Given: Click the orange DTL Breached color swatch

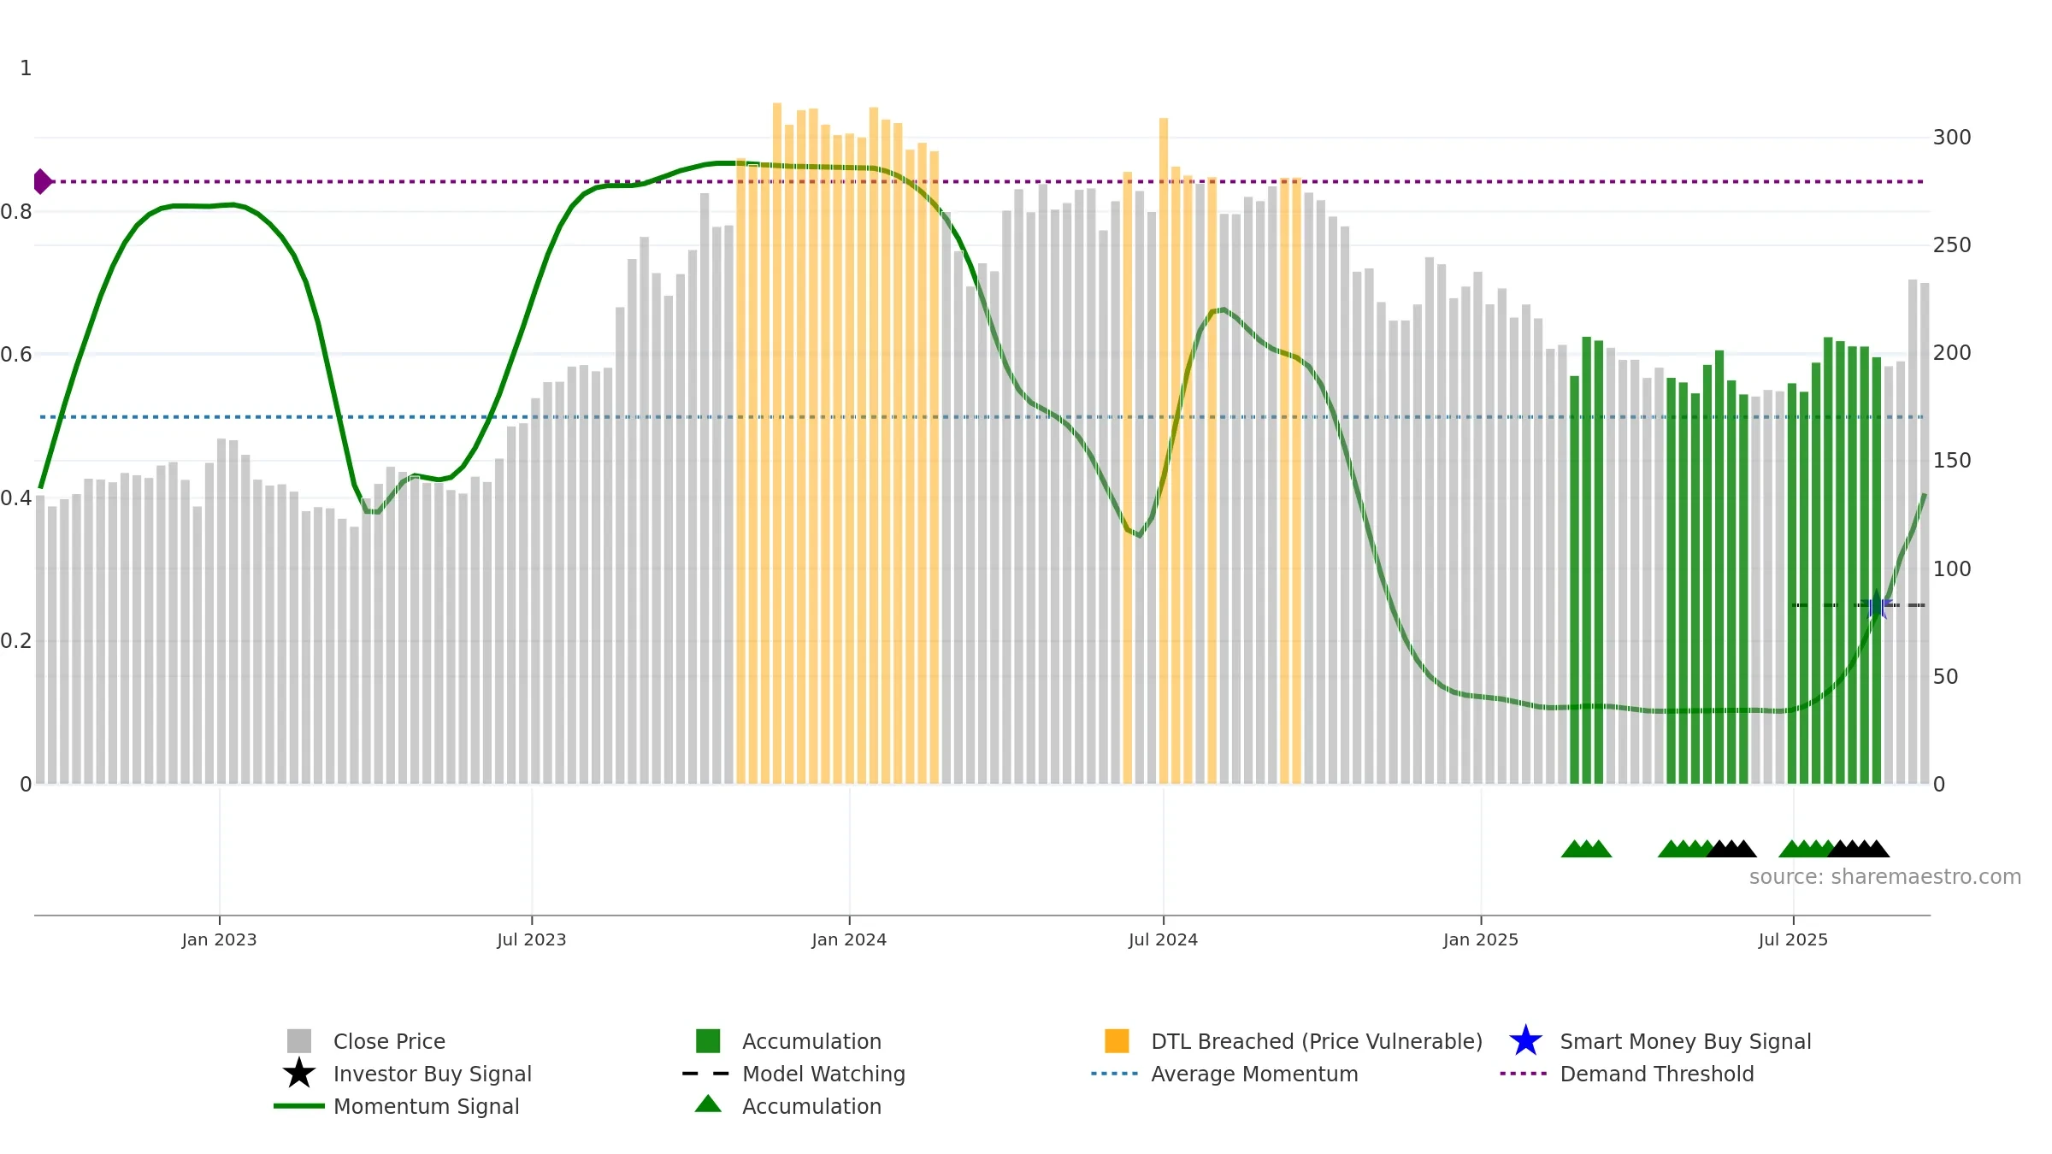Looking at the screenshot, I should (1117, 1041).
